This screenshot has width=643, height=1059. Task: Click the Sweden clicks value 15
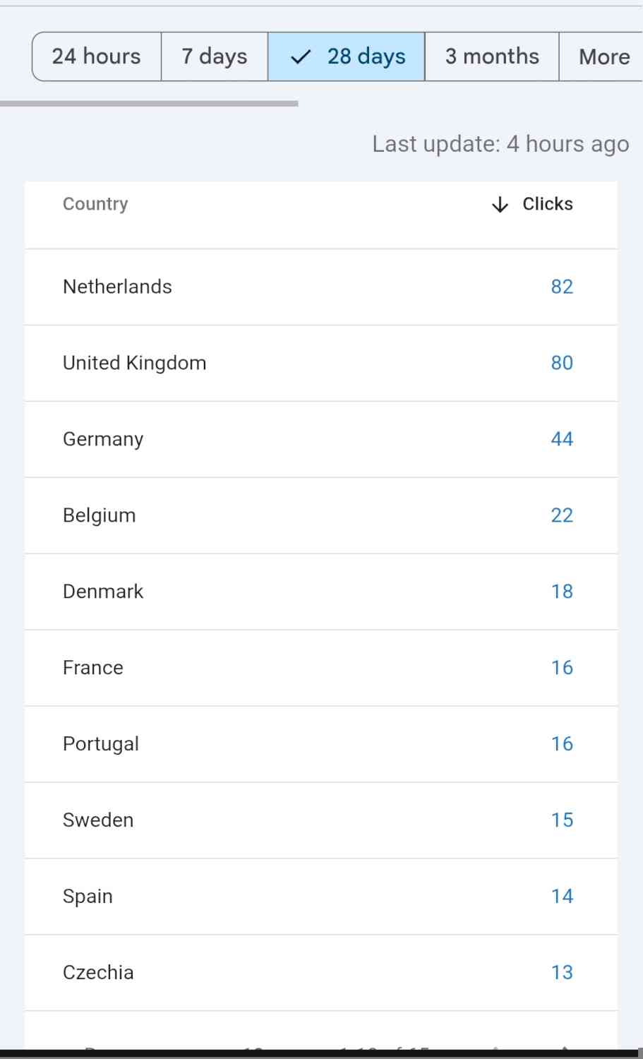pyautogui.click(x=562, y=820)
